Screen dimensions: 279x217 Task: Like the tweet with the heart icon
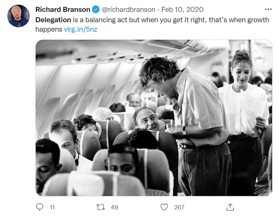(164, 207)
